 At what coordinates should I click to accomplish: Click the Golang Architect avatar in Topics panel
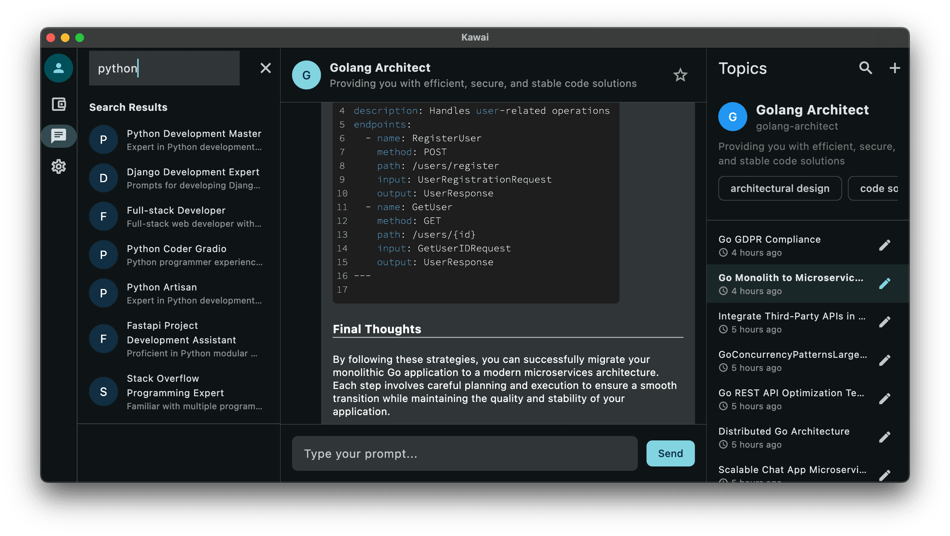click(732, 117)
